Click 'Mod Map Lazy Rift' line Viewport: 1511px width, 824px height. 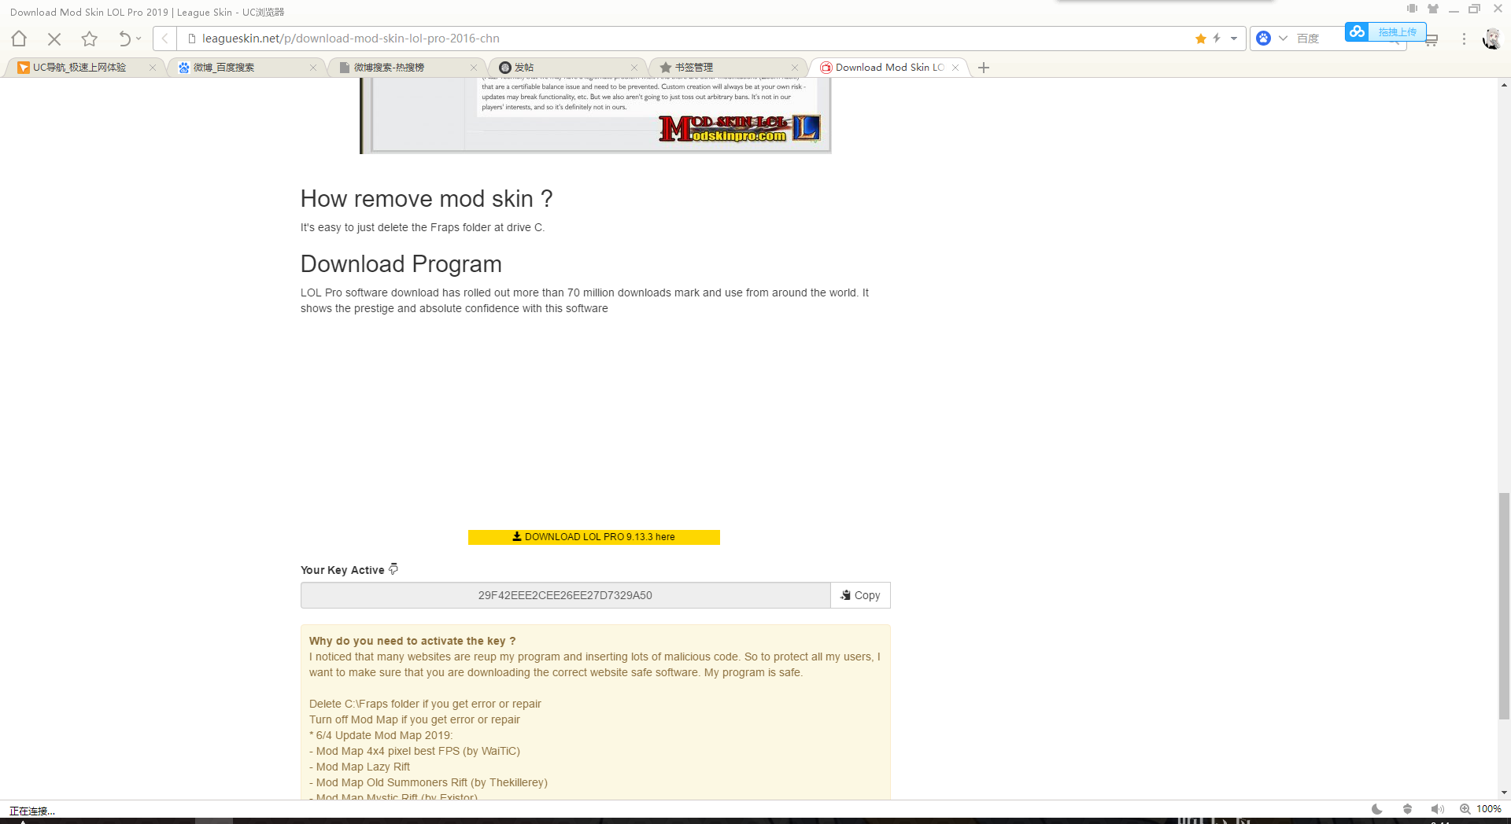pyautogui.click(x=360, y=767)
